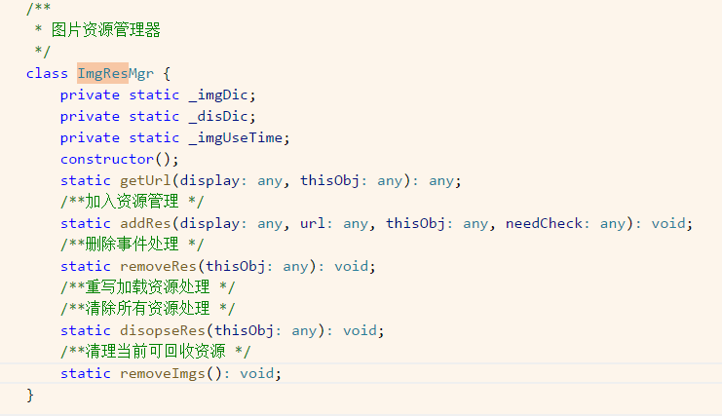The image size is (722, 416).
Task: Select the _imgDic field declaration
Action: coord(158,95)
